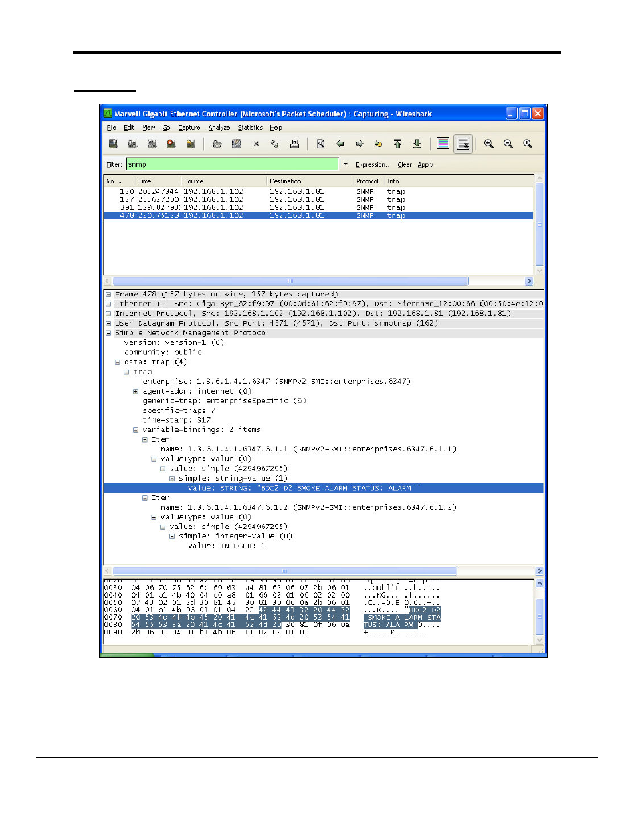Image resolution: width=634 pixels, height=821 pixels.
Task: Sort by the Time column header
Action: click(x=158, y=181)
